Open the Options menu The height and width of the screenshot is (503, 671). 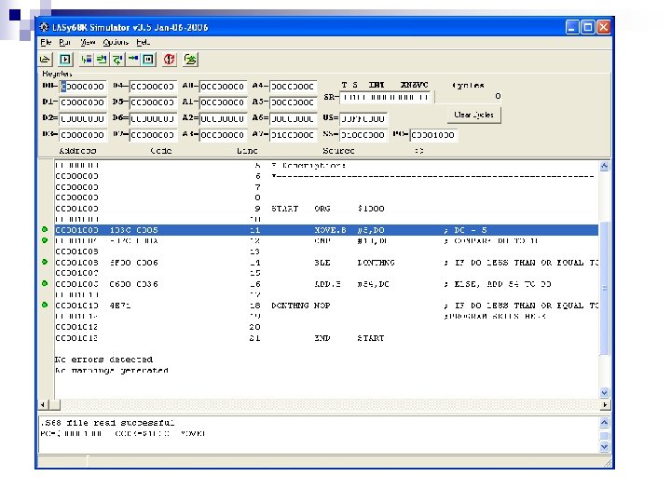click(116, 42)
